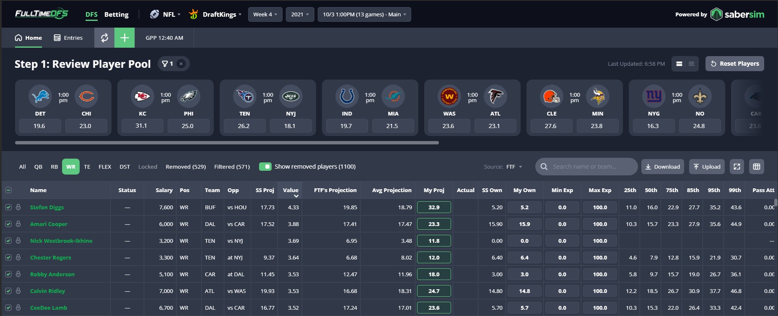
Task: Click the fullscreen expand table icon
Action: 737,167
